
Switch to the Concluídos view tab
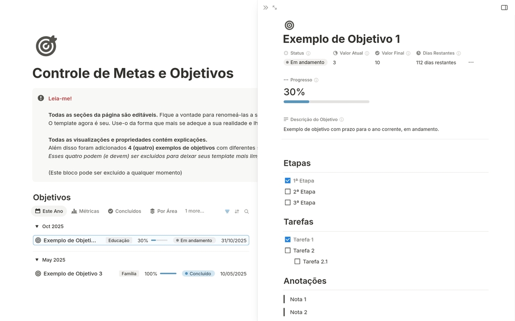pyautogui.click(x=125, y=211)
